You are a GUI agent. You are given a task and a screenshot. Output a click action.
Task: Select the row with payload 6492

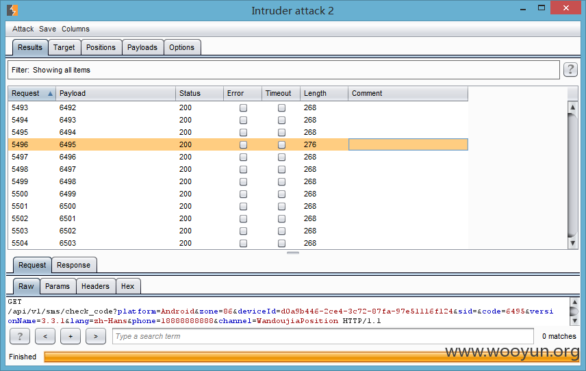click(x=238, y=107)
